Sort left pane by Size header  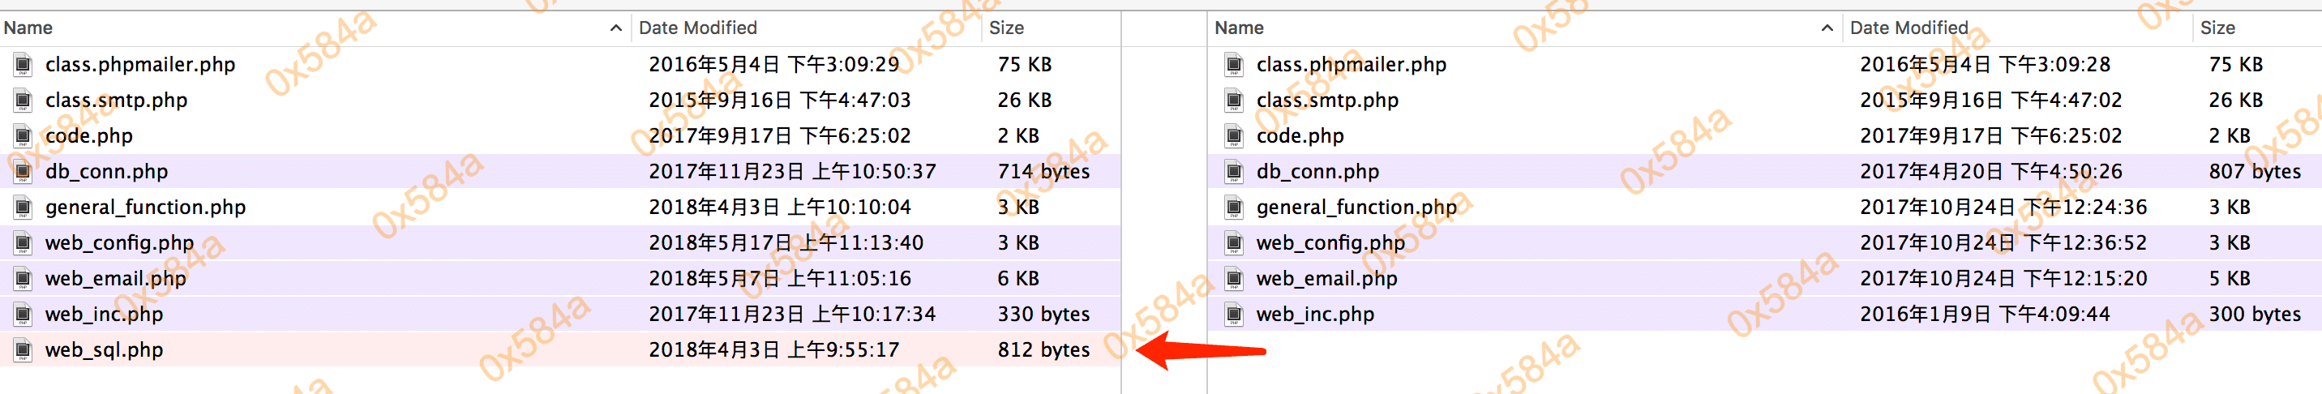(x=1006, y=28)
